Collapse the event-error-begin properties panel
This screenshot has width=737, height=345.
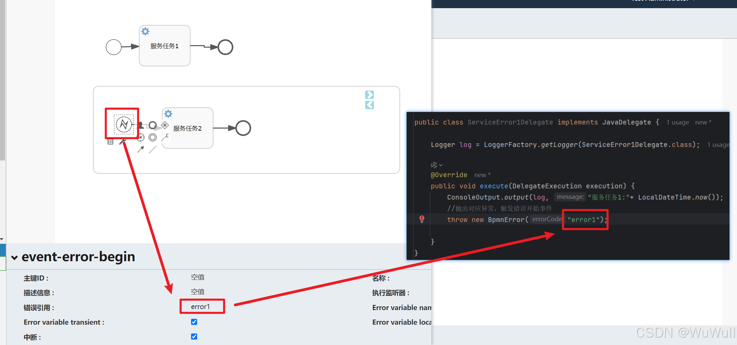tap(14, 257)
